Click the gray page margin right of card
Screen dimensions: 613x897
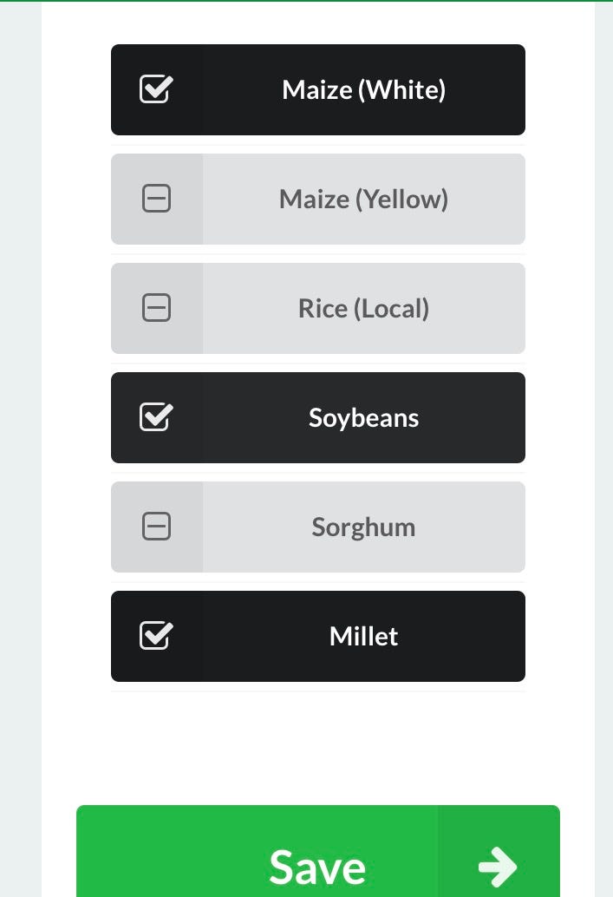pyautogui.click(x=603, y=449)
